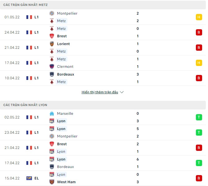Click the Clermont club crest icon
Image resolution: width=208 pixels, height=186 pixels.
[52, 67]
